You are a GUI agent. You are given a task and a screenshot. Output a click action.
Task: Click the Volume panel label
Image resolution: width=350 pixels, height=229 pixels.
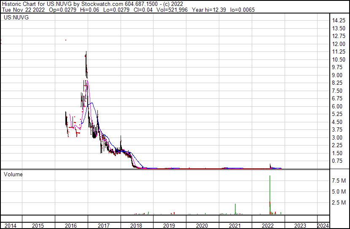pyautogui.click(x=13, y=174)
